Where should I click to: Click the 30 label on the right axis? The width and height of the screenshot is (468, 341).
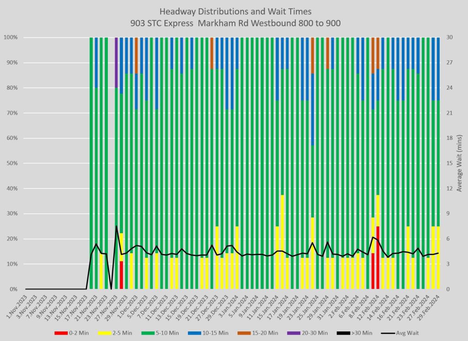449,37
